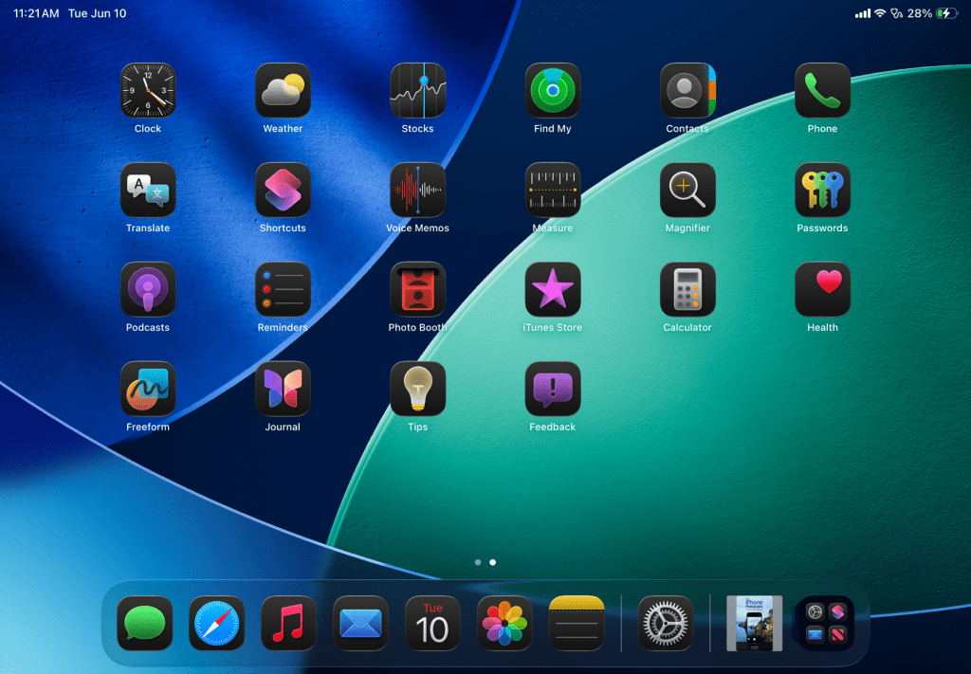Image resolution: width=971 pixels, height=674 pixels.
Task: Open the Freeform app
Action: point(148,389)
